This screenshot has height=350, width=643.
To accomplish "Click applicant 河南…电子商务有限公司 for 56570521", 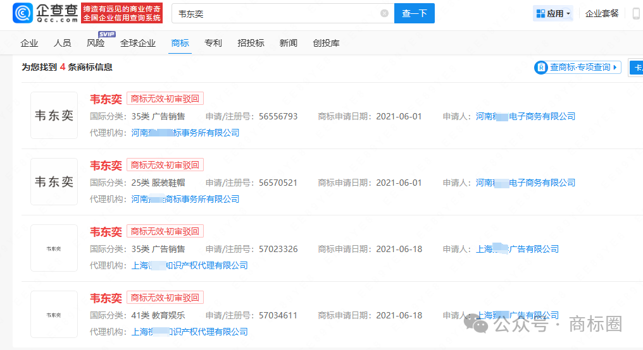I will 525,183.
